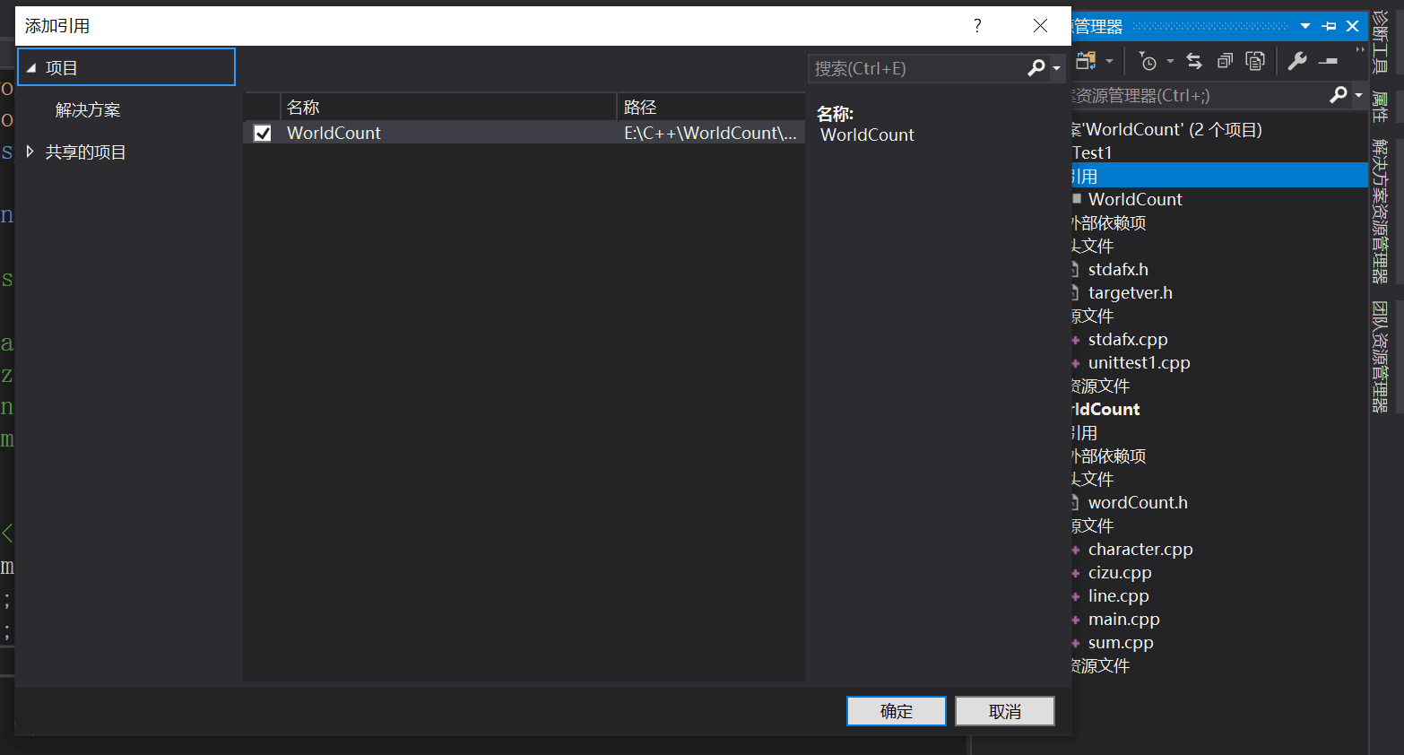Open sum.cpp in Solution Explorer
The width and height of the screenshot is (1404, 755).
(1121, 642)
